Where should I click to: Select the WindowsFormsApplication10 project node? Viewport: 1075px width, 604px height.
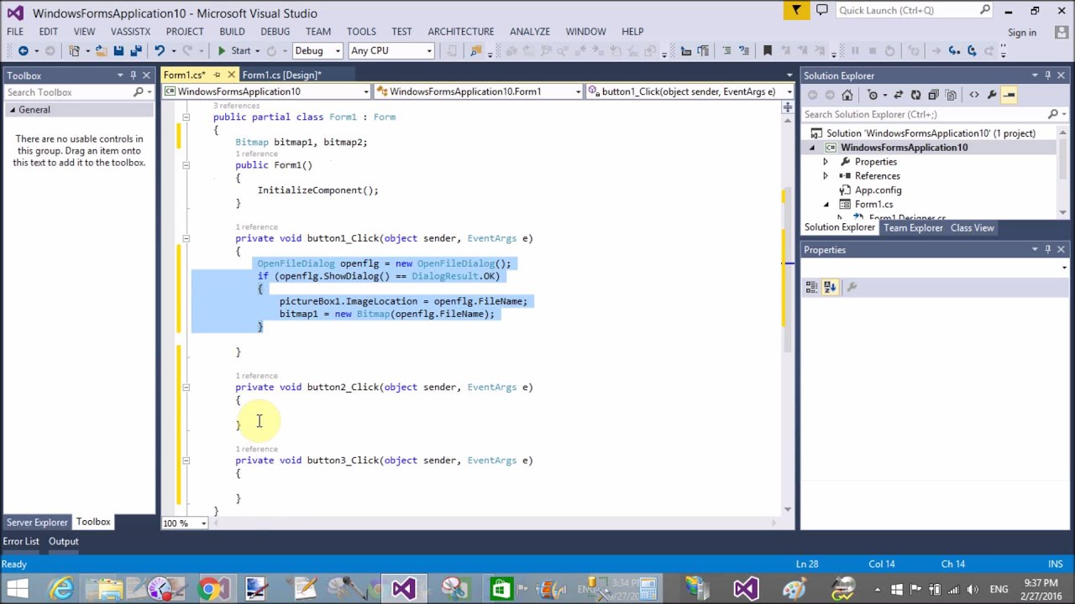click(904, 148)
